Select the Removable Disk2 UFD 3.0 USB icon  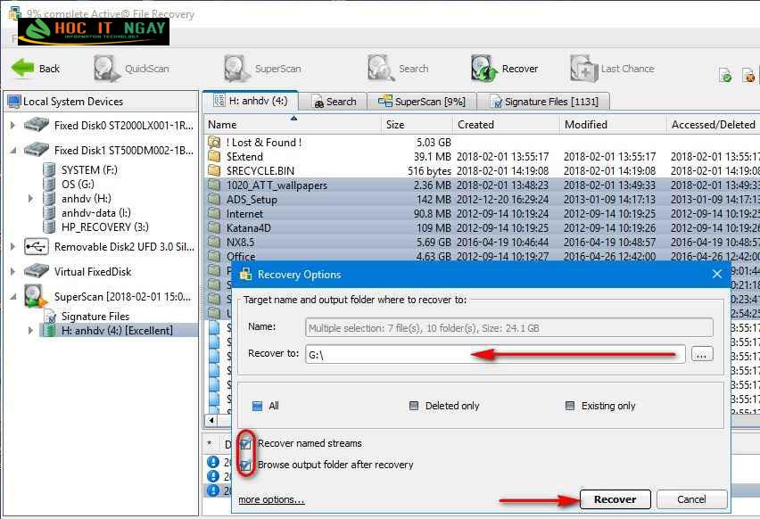tap(37, 246)
